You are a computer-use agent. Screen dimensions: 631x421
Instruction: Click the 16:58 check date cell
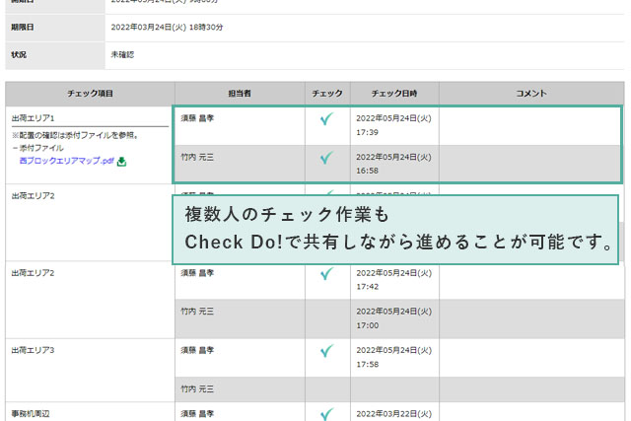coord(394,164)
